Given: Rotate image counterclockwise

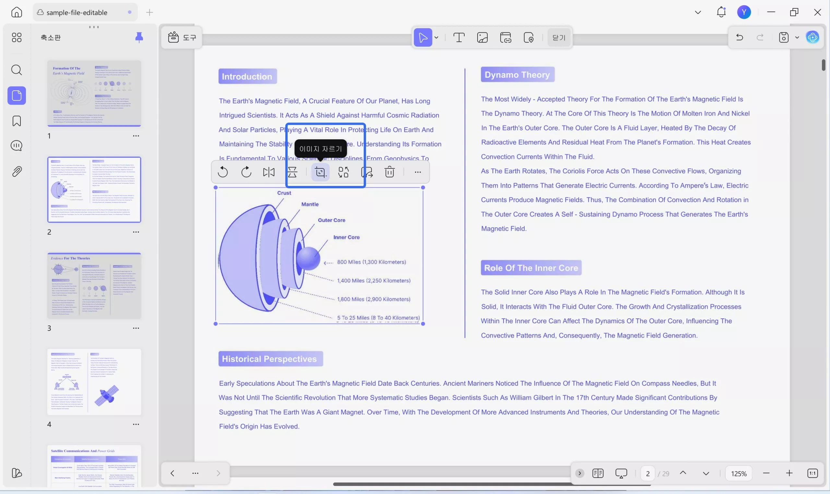Looking at the screenshot, I should click(x=223, y=172).
